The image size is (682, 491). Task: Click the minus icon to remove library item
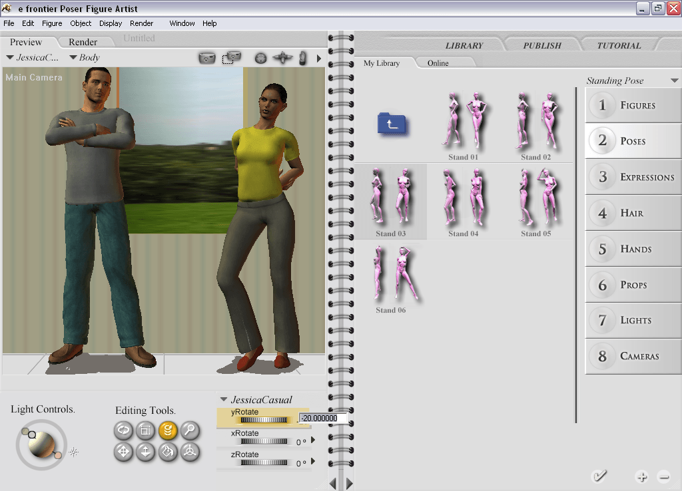[x=663, y=476]
